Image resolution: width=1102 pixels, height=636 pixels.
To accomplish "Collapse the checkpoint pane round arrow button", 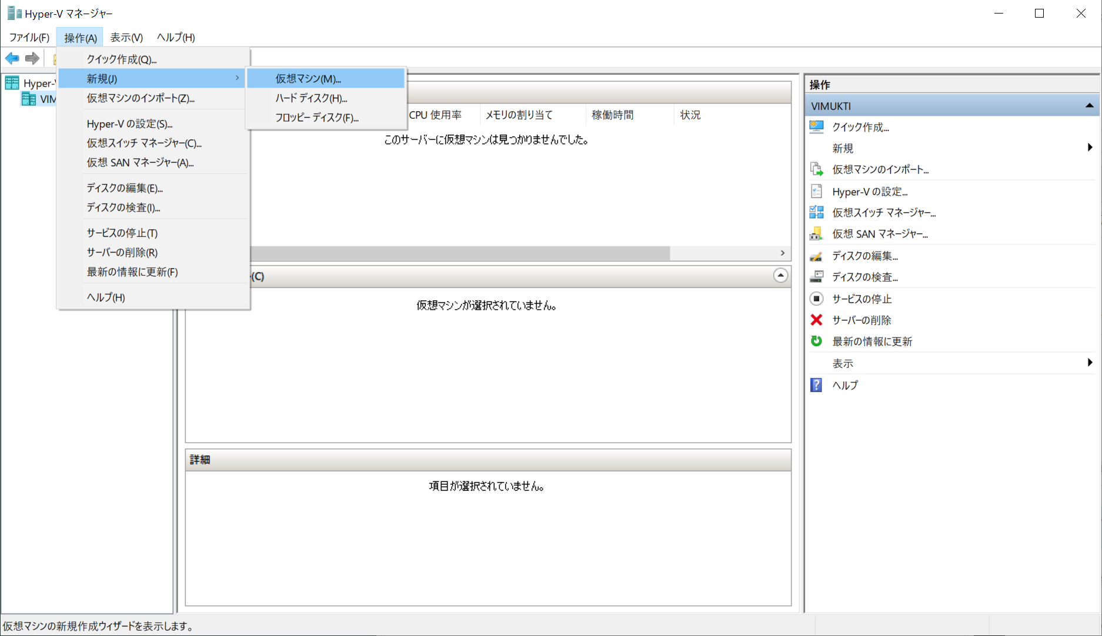I will 780,275.
